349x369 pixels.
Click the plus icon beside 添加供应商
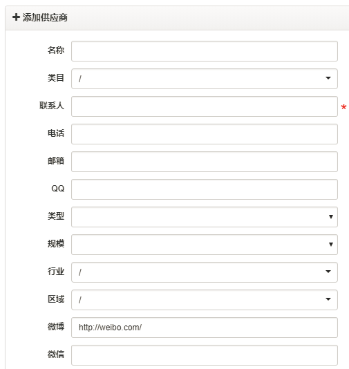[16, 17]
